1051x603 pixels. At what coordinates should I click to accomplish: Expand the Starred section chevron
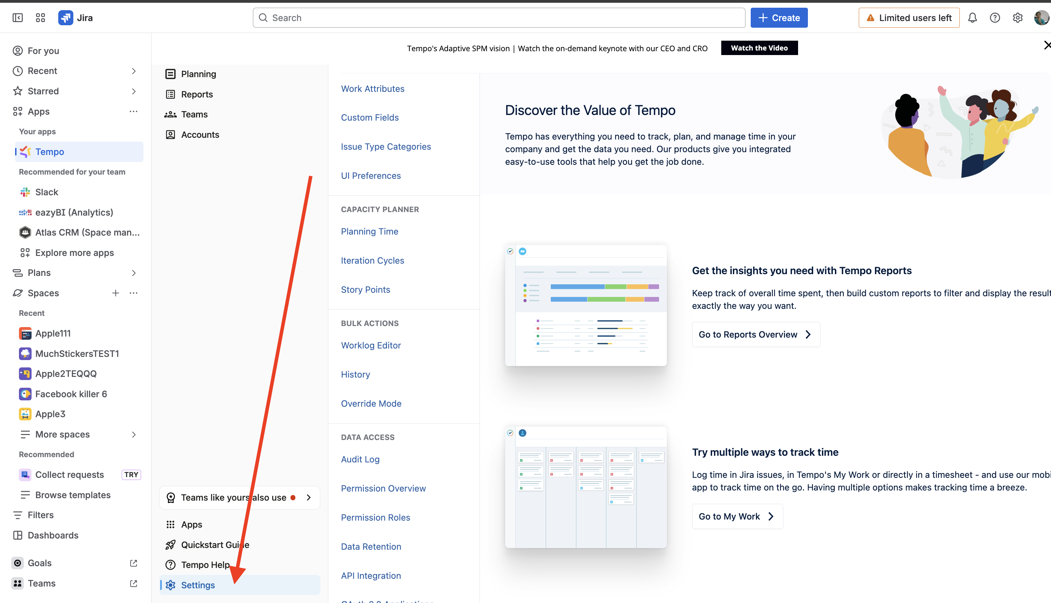[x=133, y=91]
